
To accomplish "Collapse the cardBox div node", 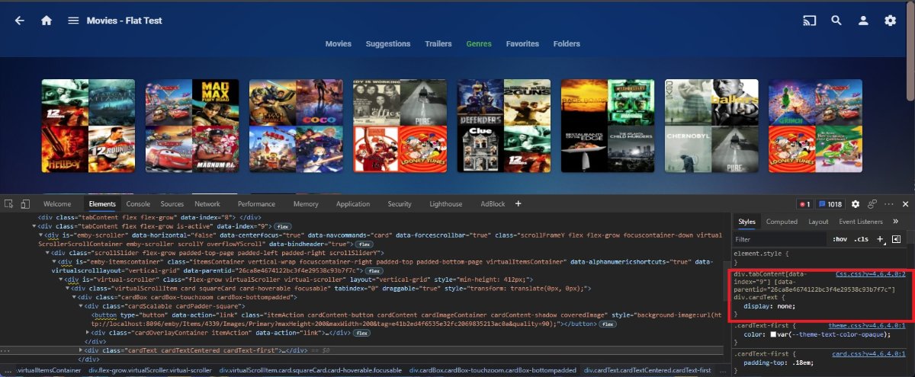I will click(75, 297).
